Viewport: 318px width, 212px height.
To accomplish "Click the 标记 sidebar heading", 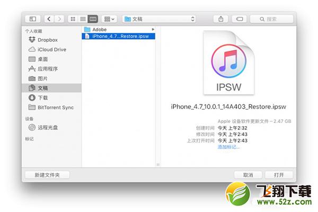I will tap(29, 139).
